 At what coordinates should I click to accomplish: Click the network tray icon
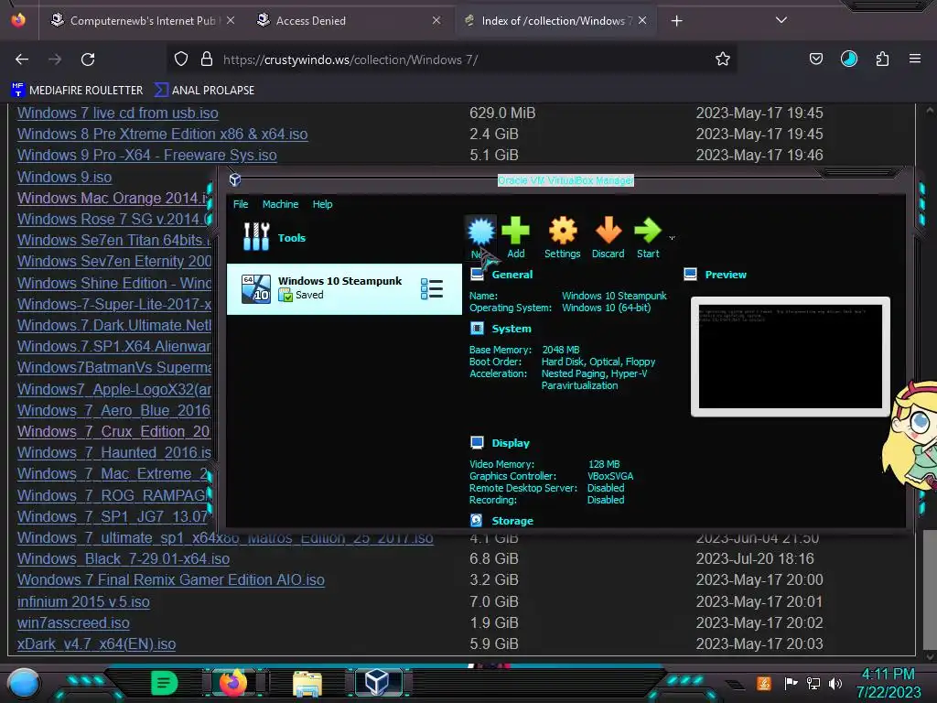coord(813,683)
